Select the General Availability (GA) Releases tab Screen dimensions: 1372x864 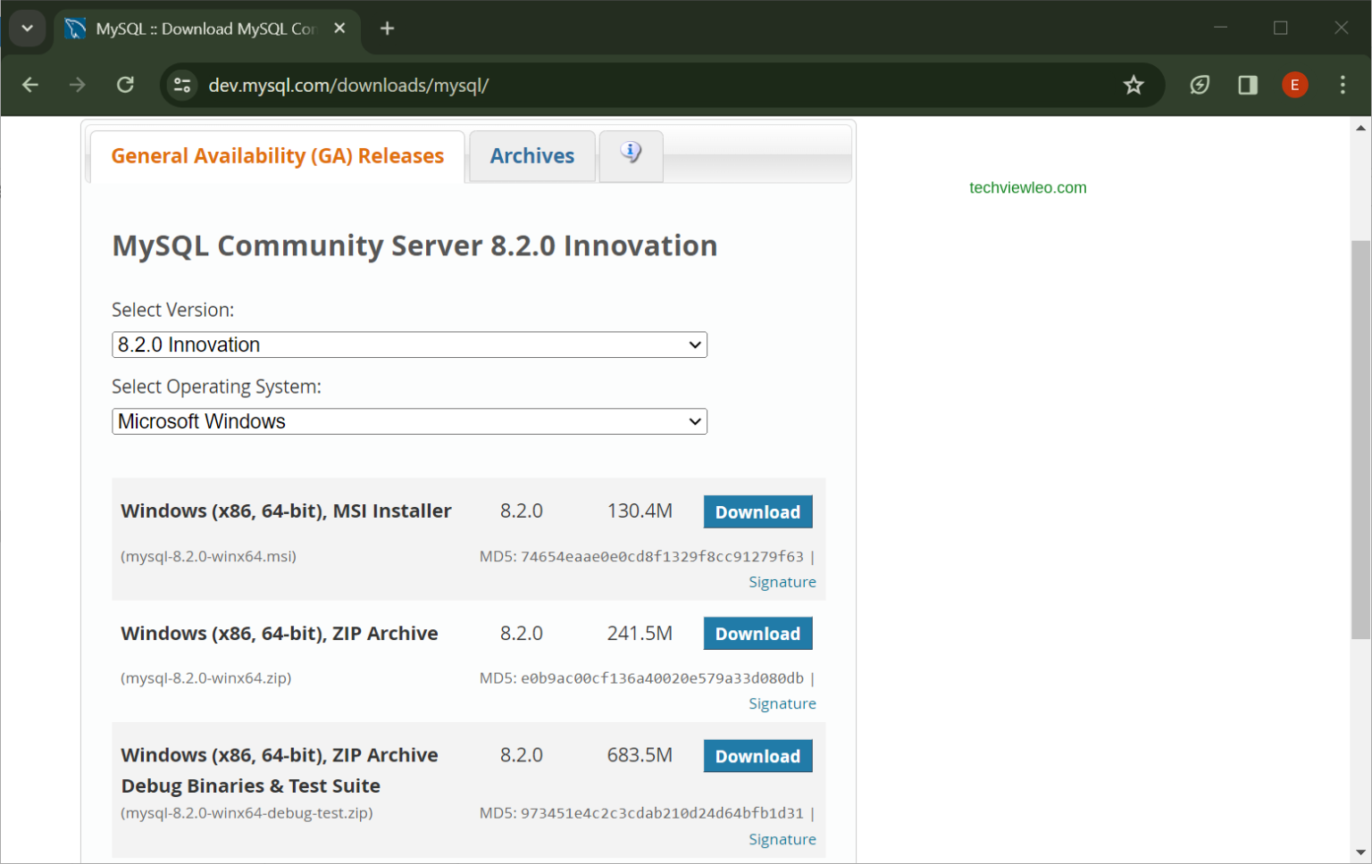tap(277, 155)
